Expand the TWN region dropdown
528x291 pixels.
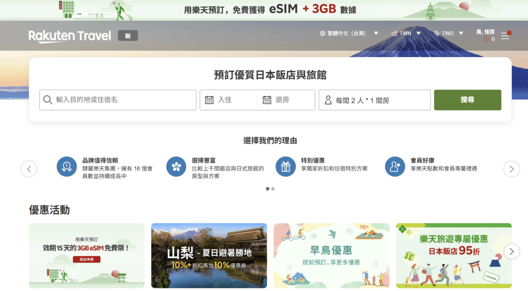(406, 33)
